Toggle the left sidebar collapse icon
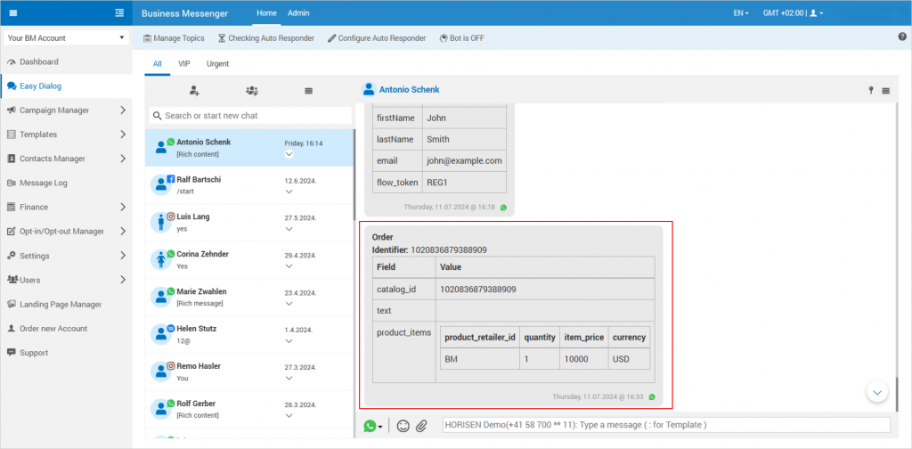 (x=119, y=12)
